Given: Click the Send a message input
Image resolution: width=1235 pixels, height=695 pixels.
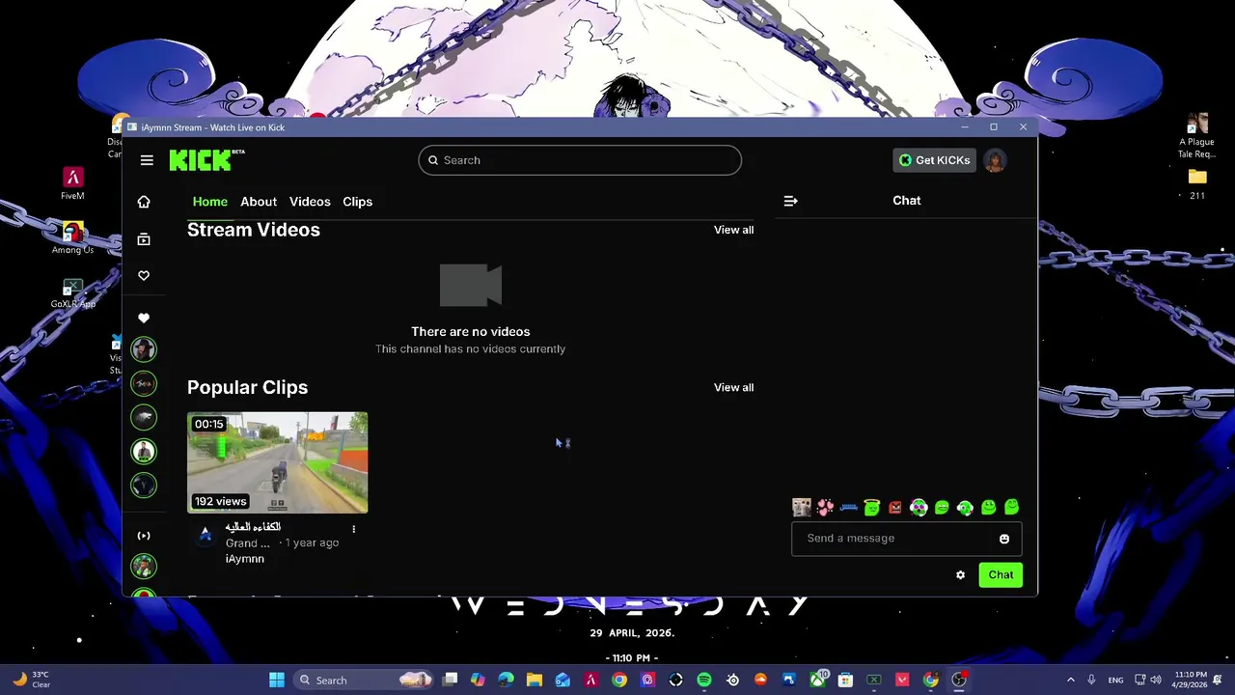Looking at the screenshot, I should coord(907,539).
